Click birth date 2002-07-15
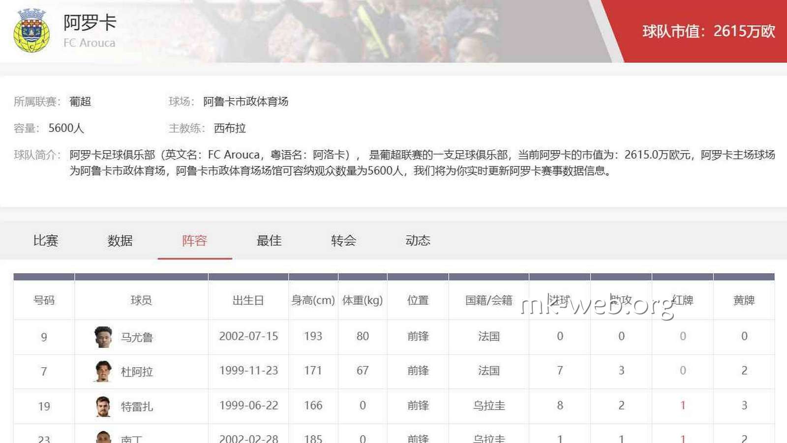This screenshot has height=443, width=787. coord(248,336)
